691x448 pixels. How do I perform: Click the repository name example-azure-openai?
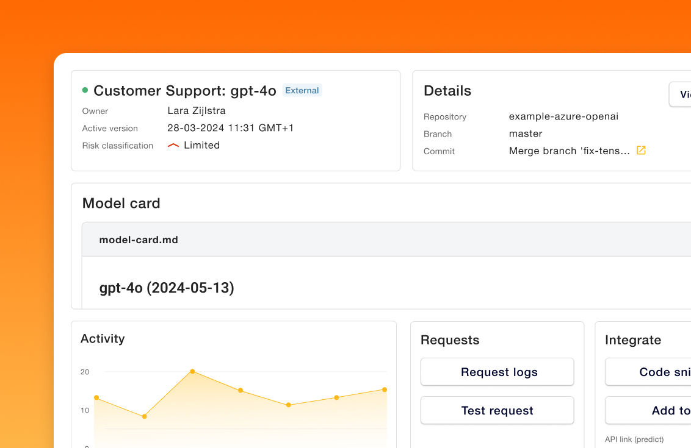pyautogui.click(x=563, y=116)
